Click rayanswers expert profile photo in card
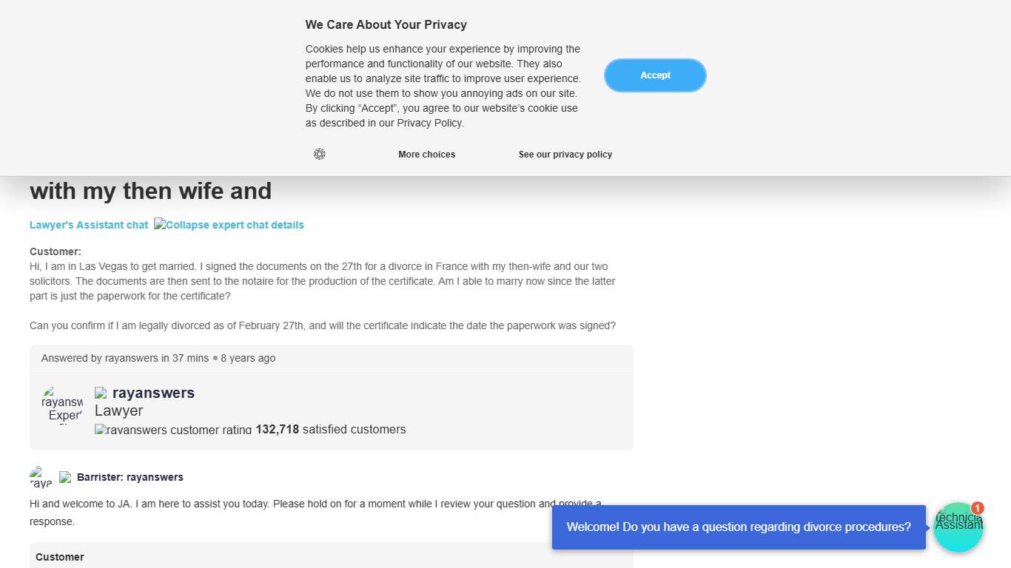This screenshot has width=1011, height=568. pyautogui.click(x=62, y=405)
